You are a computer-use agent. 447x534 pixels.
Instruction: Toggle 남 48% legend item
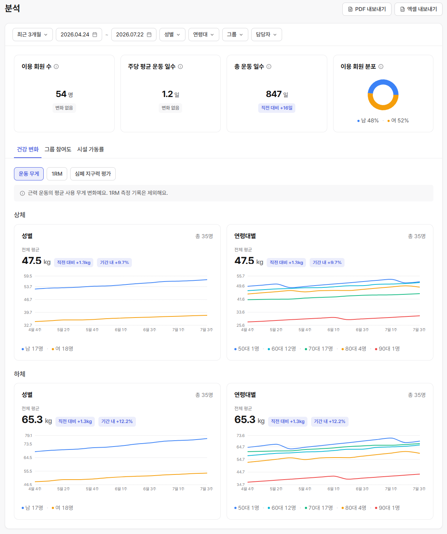[368, 121]
